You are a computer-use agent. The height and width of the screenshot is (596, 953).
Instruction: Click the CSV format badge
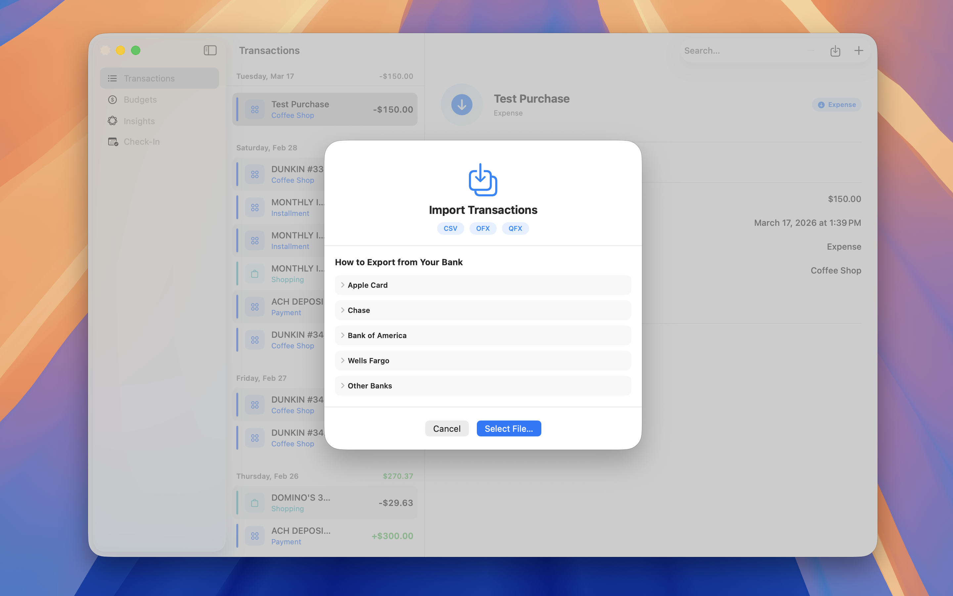click(450, 228)
